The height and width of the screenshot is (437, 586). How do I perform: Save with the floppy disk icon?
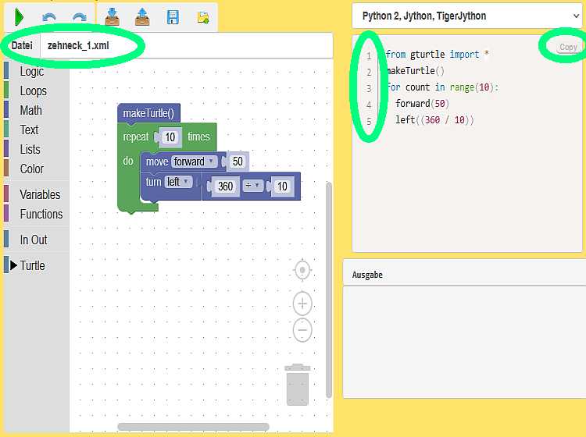tap(173, 17)
